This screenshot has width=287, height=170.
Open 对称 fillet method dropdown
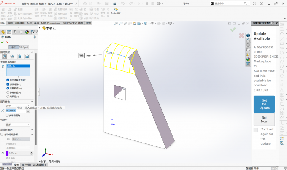(18, 105)
